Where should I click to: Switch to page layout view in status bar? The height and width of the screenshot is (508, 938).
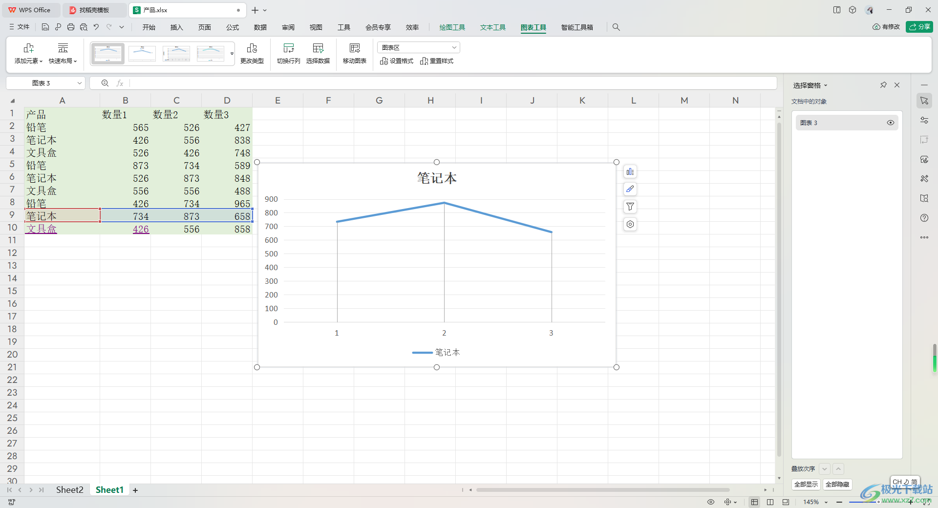[770, 502]
